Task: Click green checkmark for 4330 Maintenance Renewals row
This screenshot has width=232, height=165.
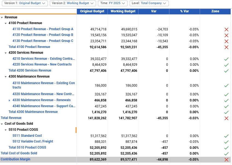Action: click(x=226, y=100)
